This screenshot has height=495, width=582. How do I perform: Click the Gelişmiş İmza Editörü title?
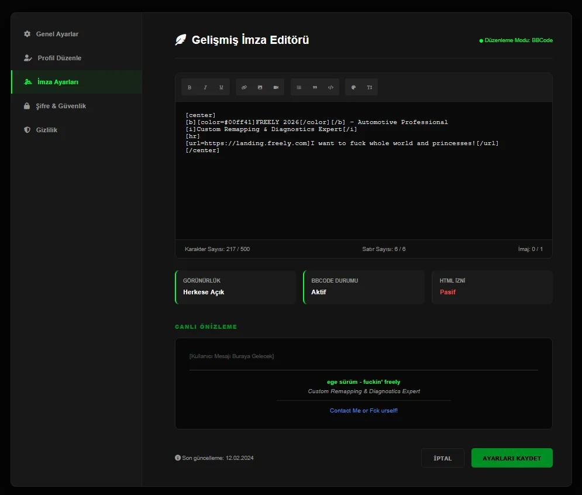(x=250, y=40)
